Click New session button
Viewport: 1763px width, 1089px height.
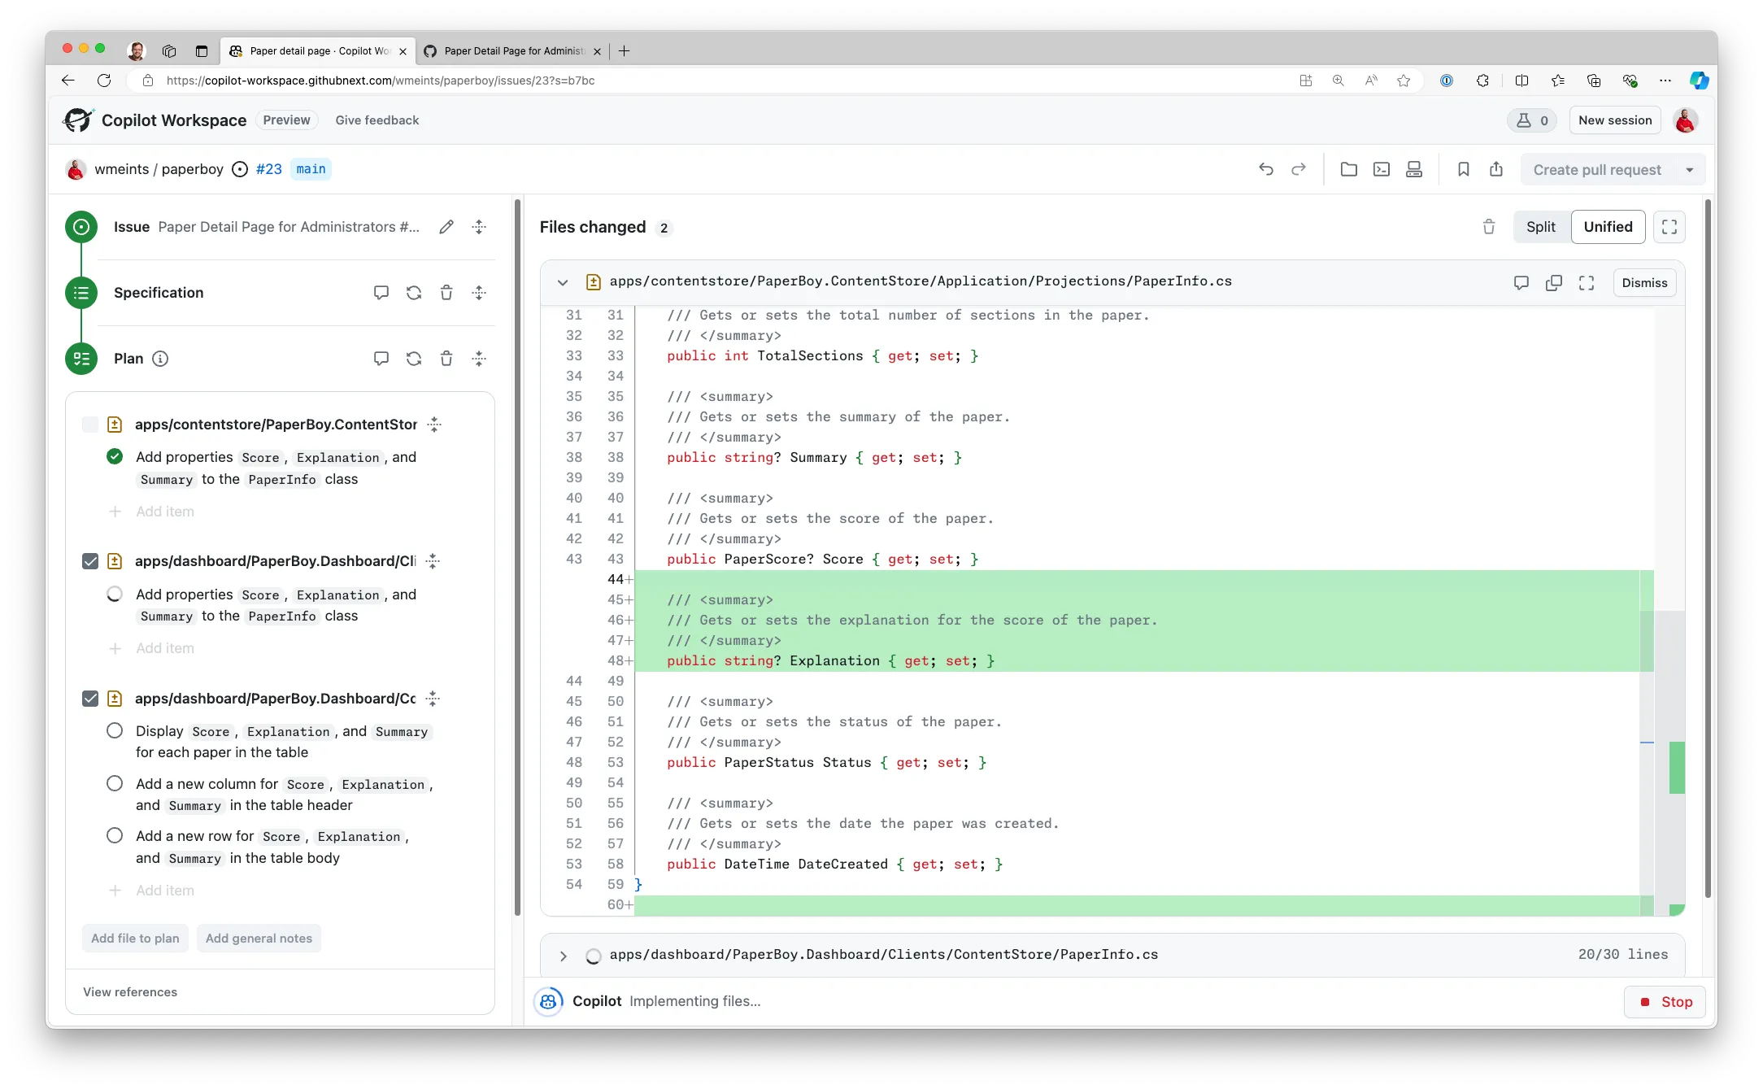tap(1615, 120)
